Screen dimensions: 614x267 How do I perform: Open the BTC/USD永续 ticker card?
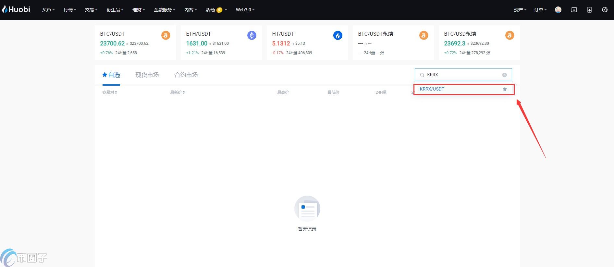click(x=479, y=42)
